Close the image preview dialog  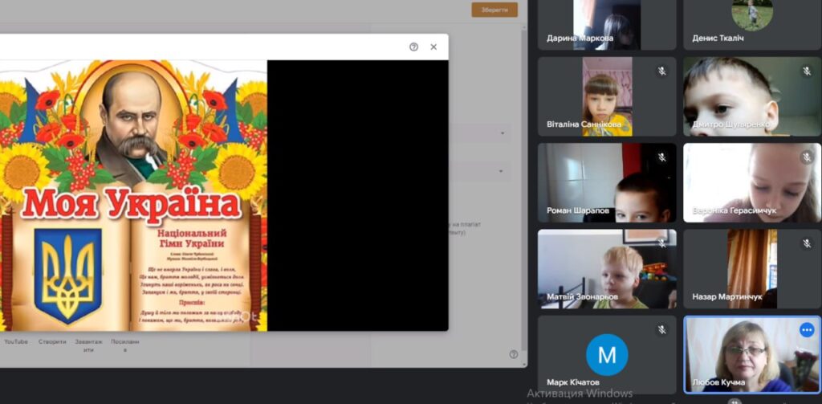point(433,47)
